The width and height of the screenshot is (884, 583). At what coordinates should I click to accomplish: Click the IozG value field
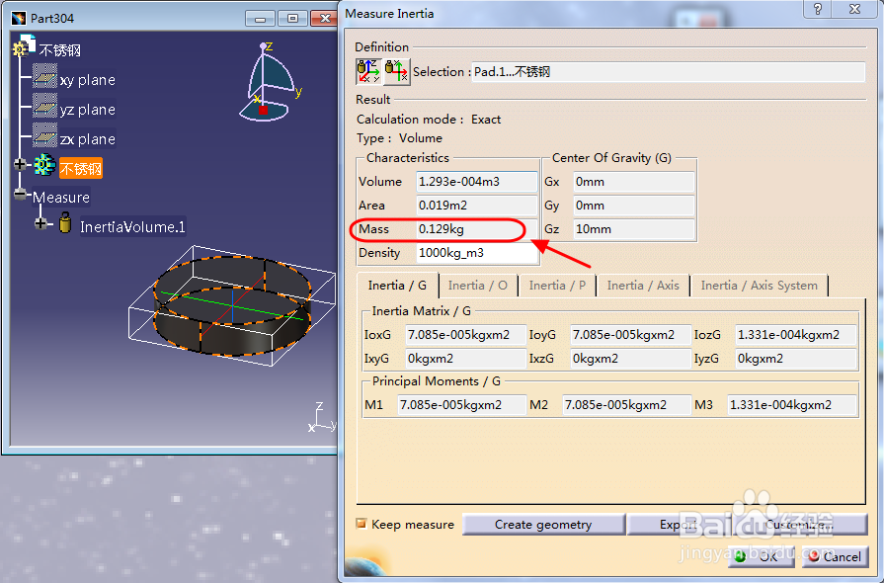tap(796, 335)
